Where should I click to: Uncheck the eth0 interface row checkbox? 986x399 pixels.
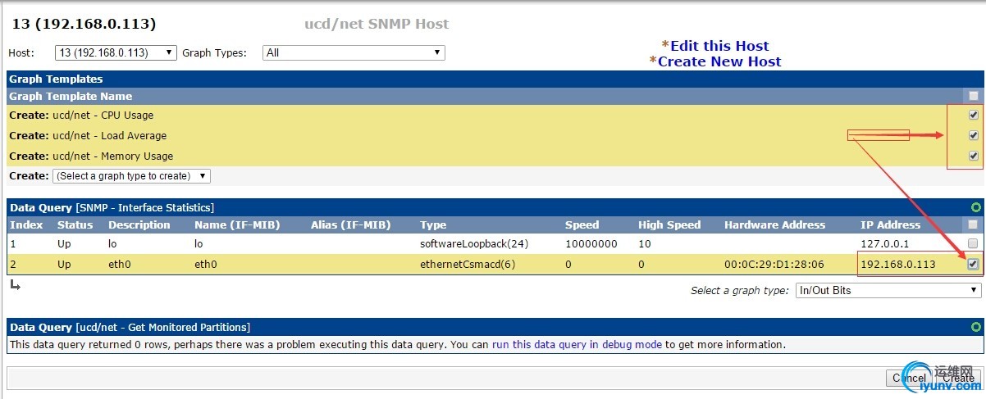click(972, 264)
